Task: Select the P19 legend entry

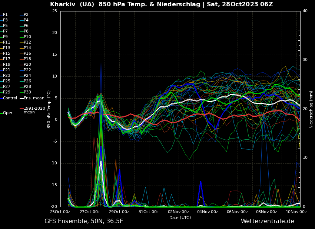Action: pos(7,65)
